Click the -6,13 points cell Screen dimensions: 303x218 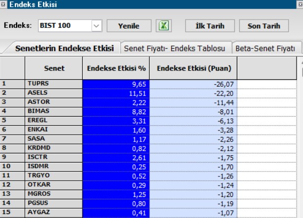tap(193, 121)
